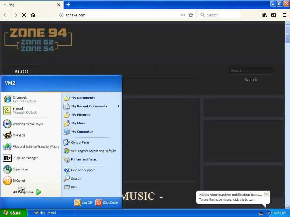
Task: Click the browser Search field
Action: coord(219,15)
